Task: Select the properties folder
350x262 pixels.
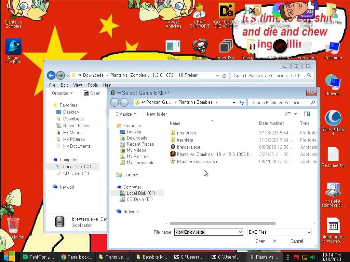Action: tap(183, 133)
